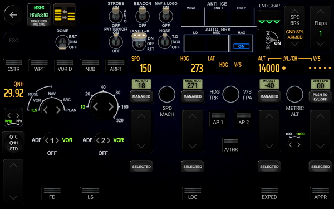The width and height of the screenshot is (334, 209).
Task: Increase flaps with the up chevron
Action: (x=320, y=12)
